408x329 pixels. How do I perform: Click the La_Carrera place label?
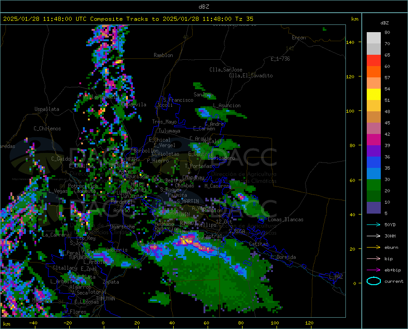(x=56, y=235)
